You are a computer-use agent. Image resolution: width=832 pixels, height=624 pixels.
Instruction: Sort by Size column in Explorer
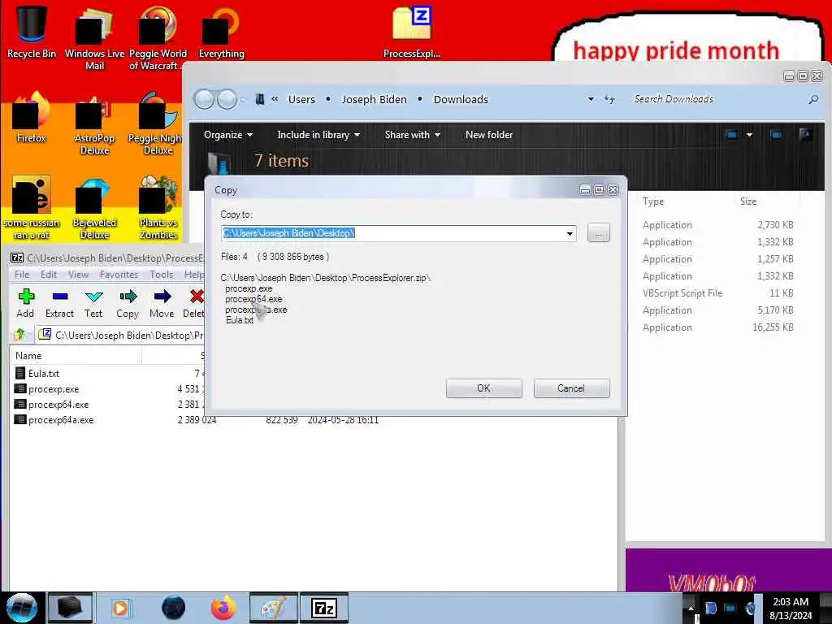point(748,201)
